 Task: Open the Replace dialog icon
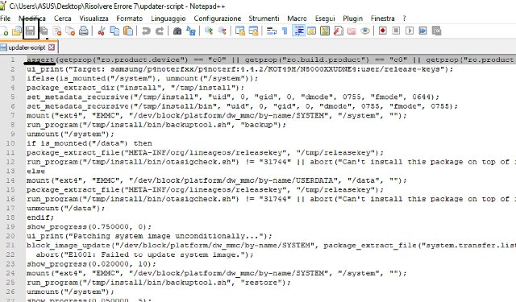(191, 31)
